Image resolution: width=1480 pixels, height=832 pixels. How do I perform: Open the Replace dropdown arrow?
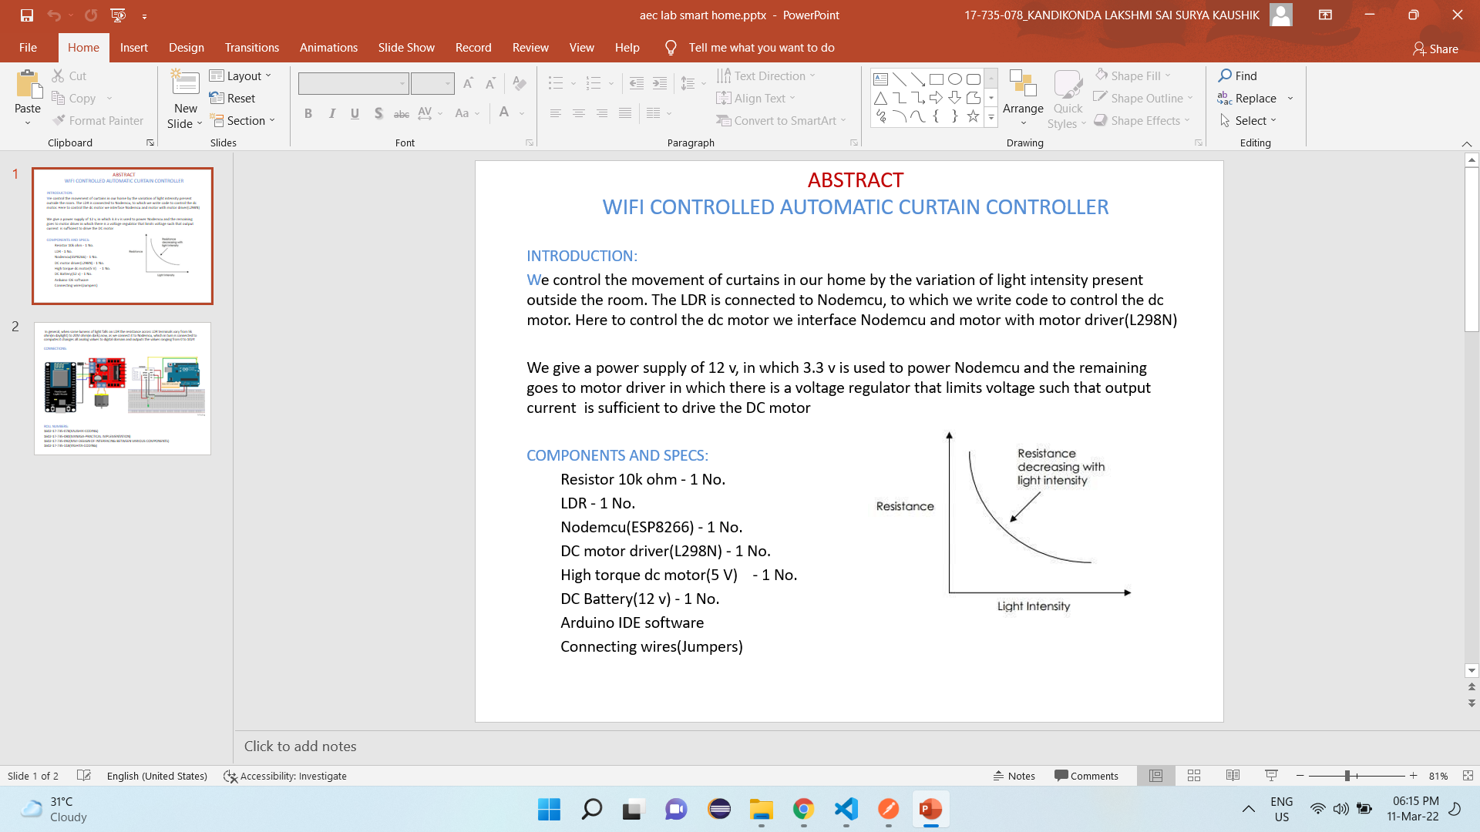pos(1290,98)
